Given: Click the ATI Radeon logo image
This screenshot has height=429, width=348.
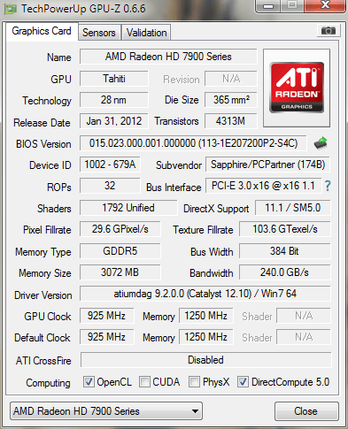Looking at the screenshot, I should point(297,88).
